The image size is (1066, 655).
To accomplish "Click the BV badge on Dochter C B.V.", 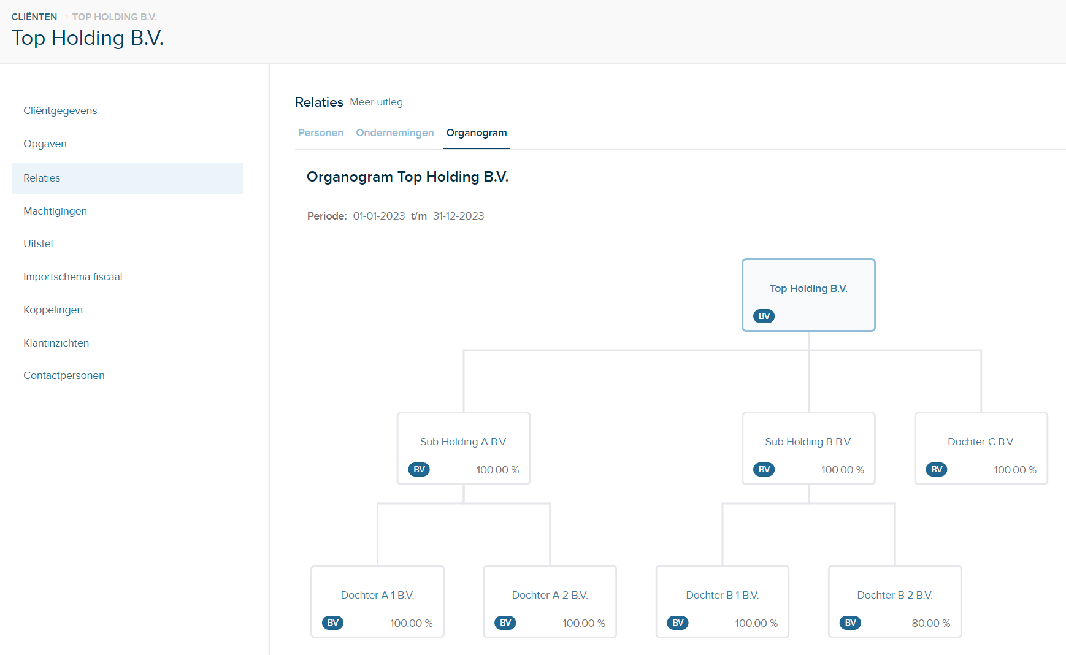I will pos(937,470).
